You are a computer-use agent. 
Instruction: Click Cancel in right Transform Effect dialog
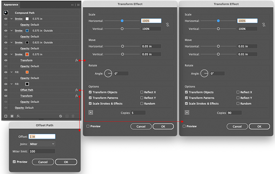(237, 126)
